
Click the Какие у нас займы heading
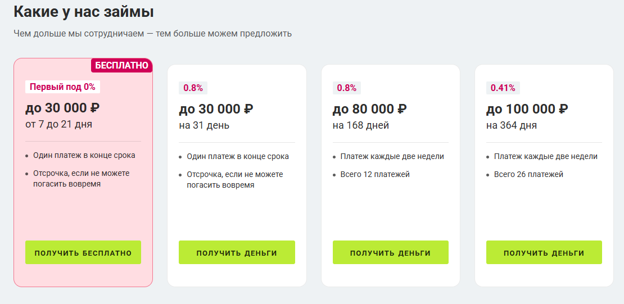pos(84,12)
